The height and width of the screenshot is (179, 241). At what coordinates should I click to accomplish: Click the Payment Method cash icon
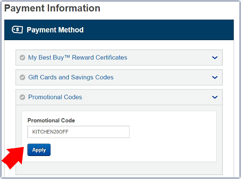coord(18,30)
